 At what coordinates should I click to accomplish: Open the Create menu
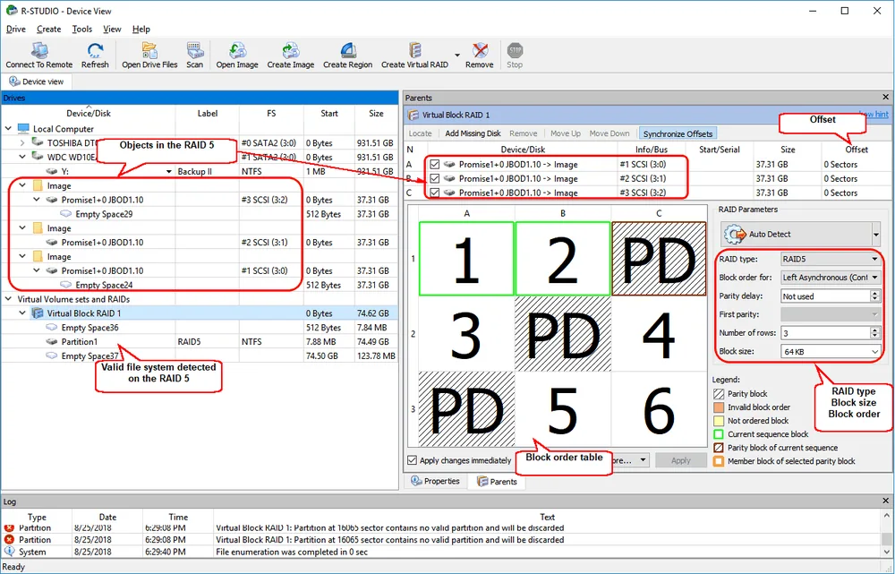point(48,30)
